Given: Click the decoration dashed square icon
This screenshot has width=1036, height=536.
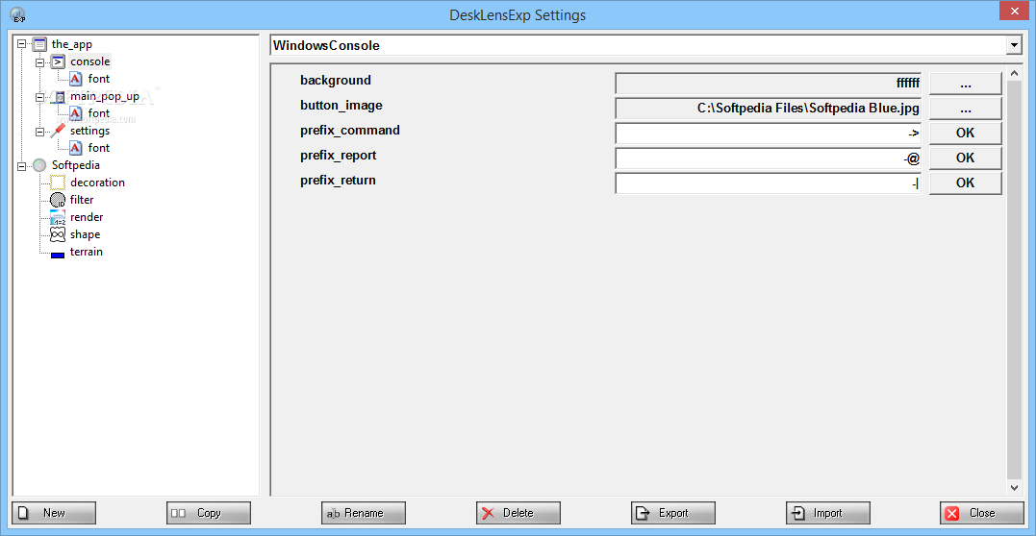Looking at the screenshot, I should 58,183.
